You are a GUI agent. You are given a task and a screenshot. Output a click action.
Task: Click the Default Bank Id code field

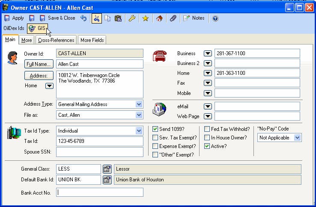79,180
